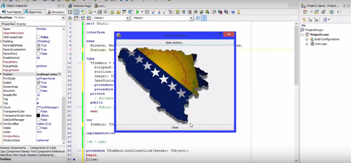Uncheck the ParentBiDiMode checkbox

(x=38, y=45)
